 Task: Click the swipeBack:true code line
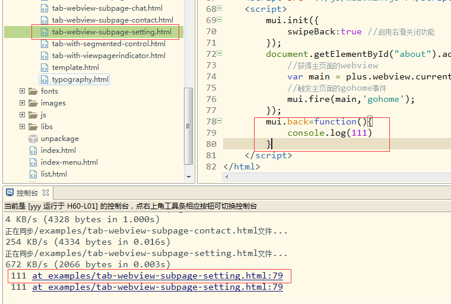pos(361,31)
